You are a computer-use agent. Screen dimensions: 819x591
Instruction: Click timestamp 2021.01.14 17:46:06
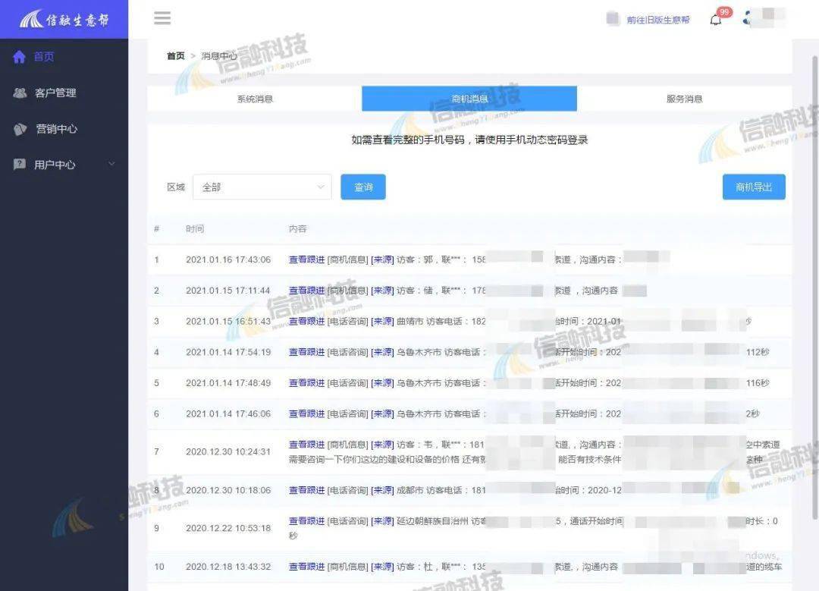coord(228,414)
